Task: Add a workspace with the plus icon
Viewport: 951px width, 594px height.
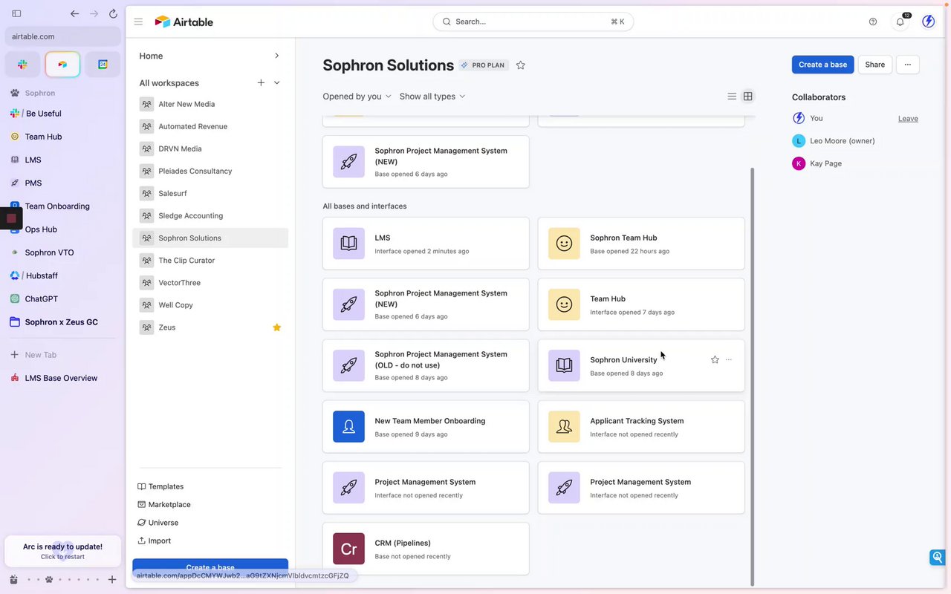Action: [261, 83]
